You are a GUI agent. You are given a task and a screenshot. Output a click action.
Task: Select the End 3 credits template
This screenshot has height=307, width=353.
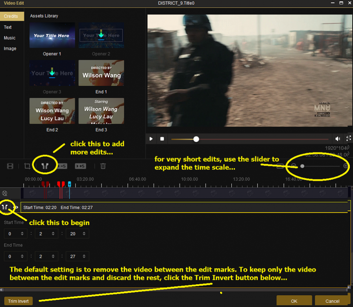coord(101,111)
